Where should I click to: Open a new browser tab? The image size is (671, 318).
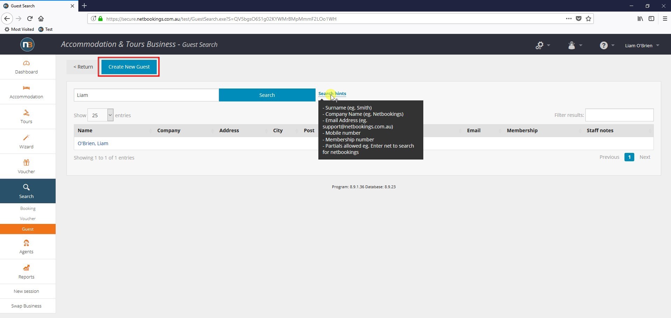pos(84,6)
